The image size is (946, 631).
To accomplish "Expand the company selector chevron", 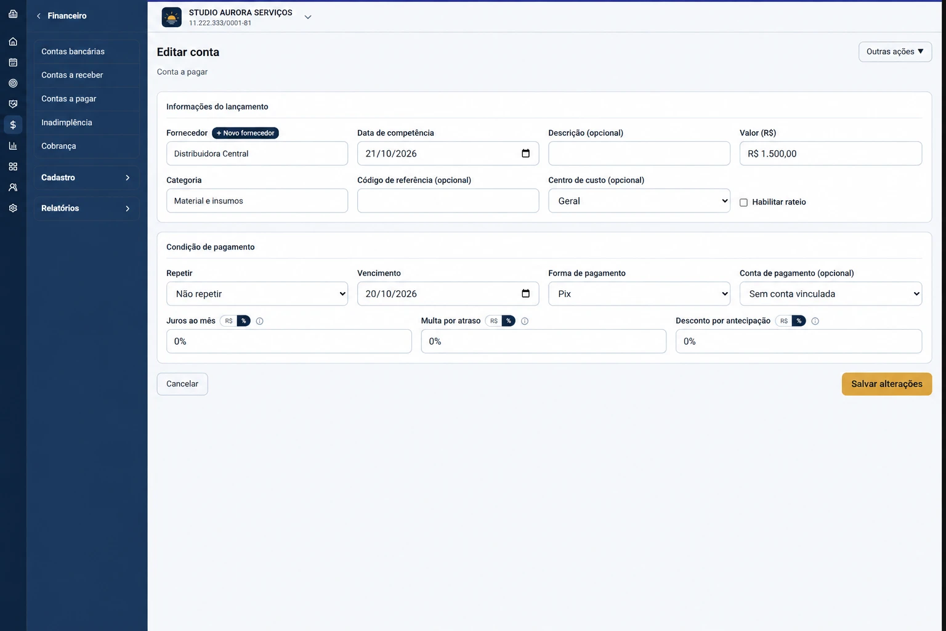I will coord(308,17).
